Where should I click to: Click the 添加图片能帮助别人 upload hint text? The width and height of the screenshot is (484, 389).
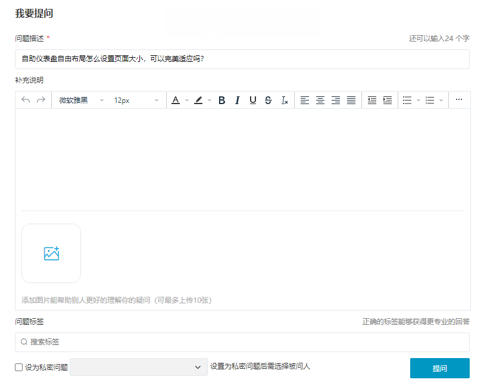(x=116, y=300)
